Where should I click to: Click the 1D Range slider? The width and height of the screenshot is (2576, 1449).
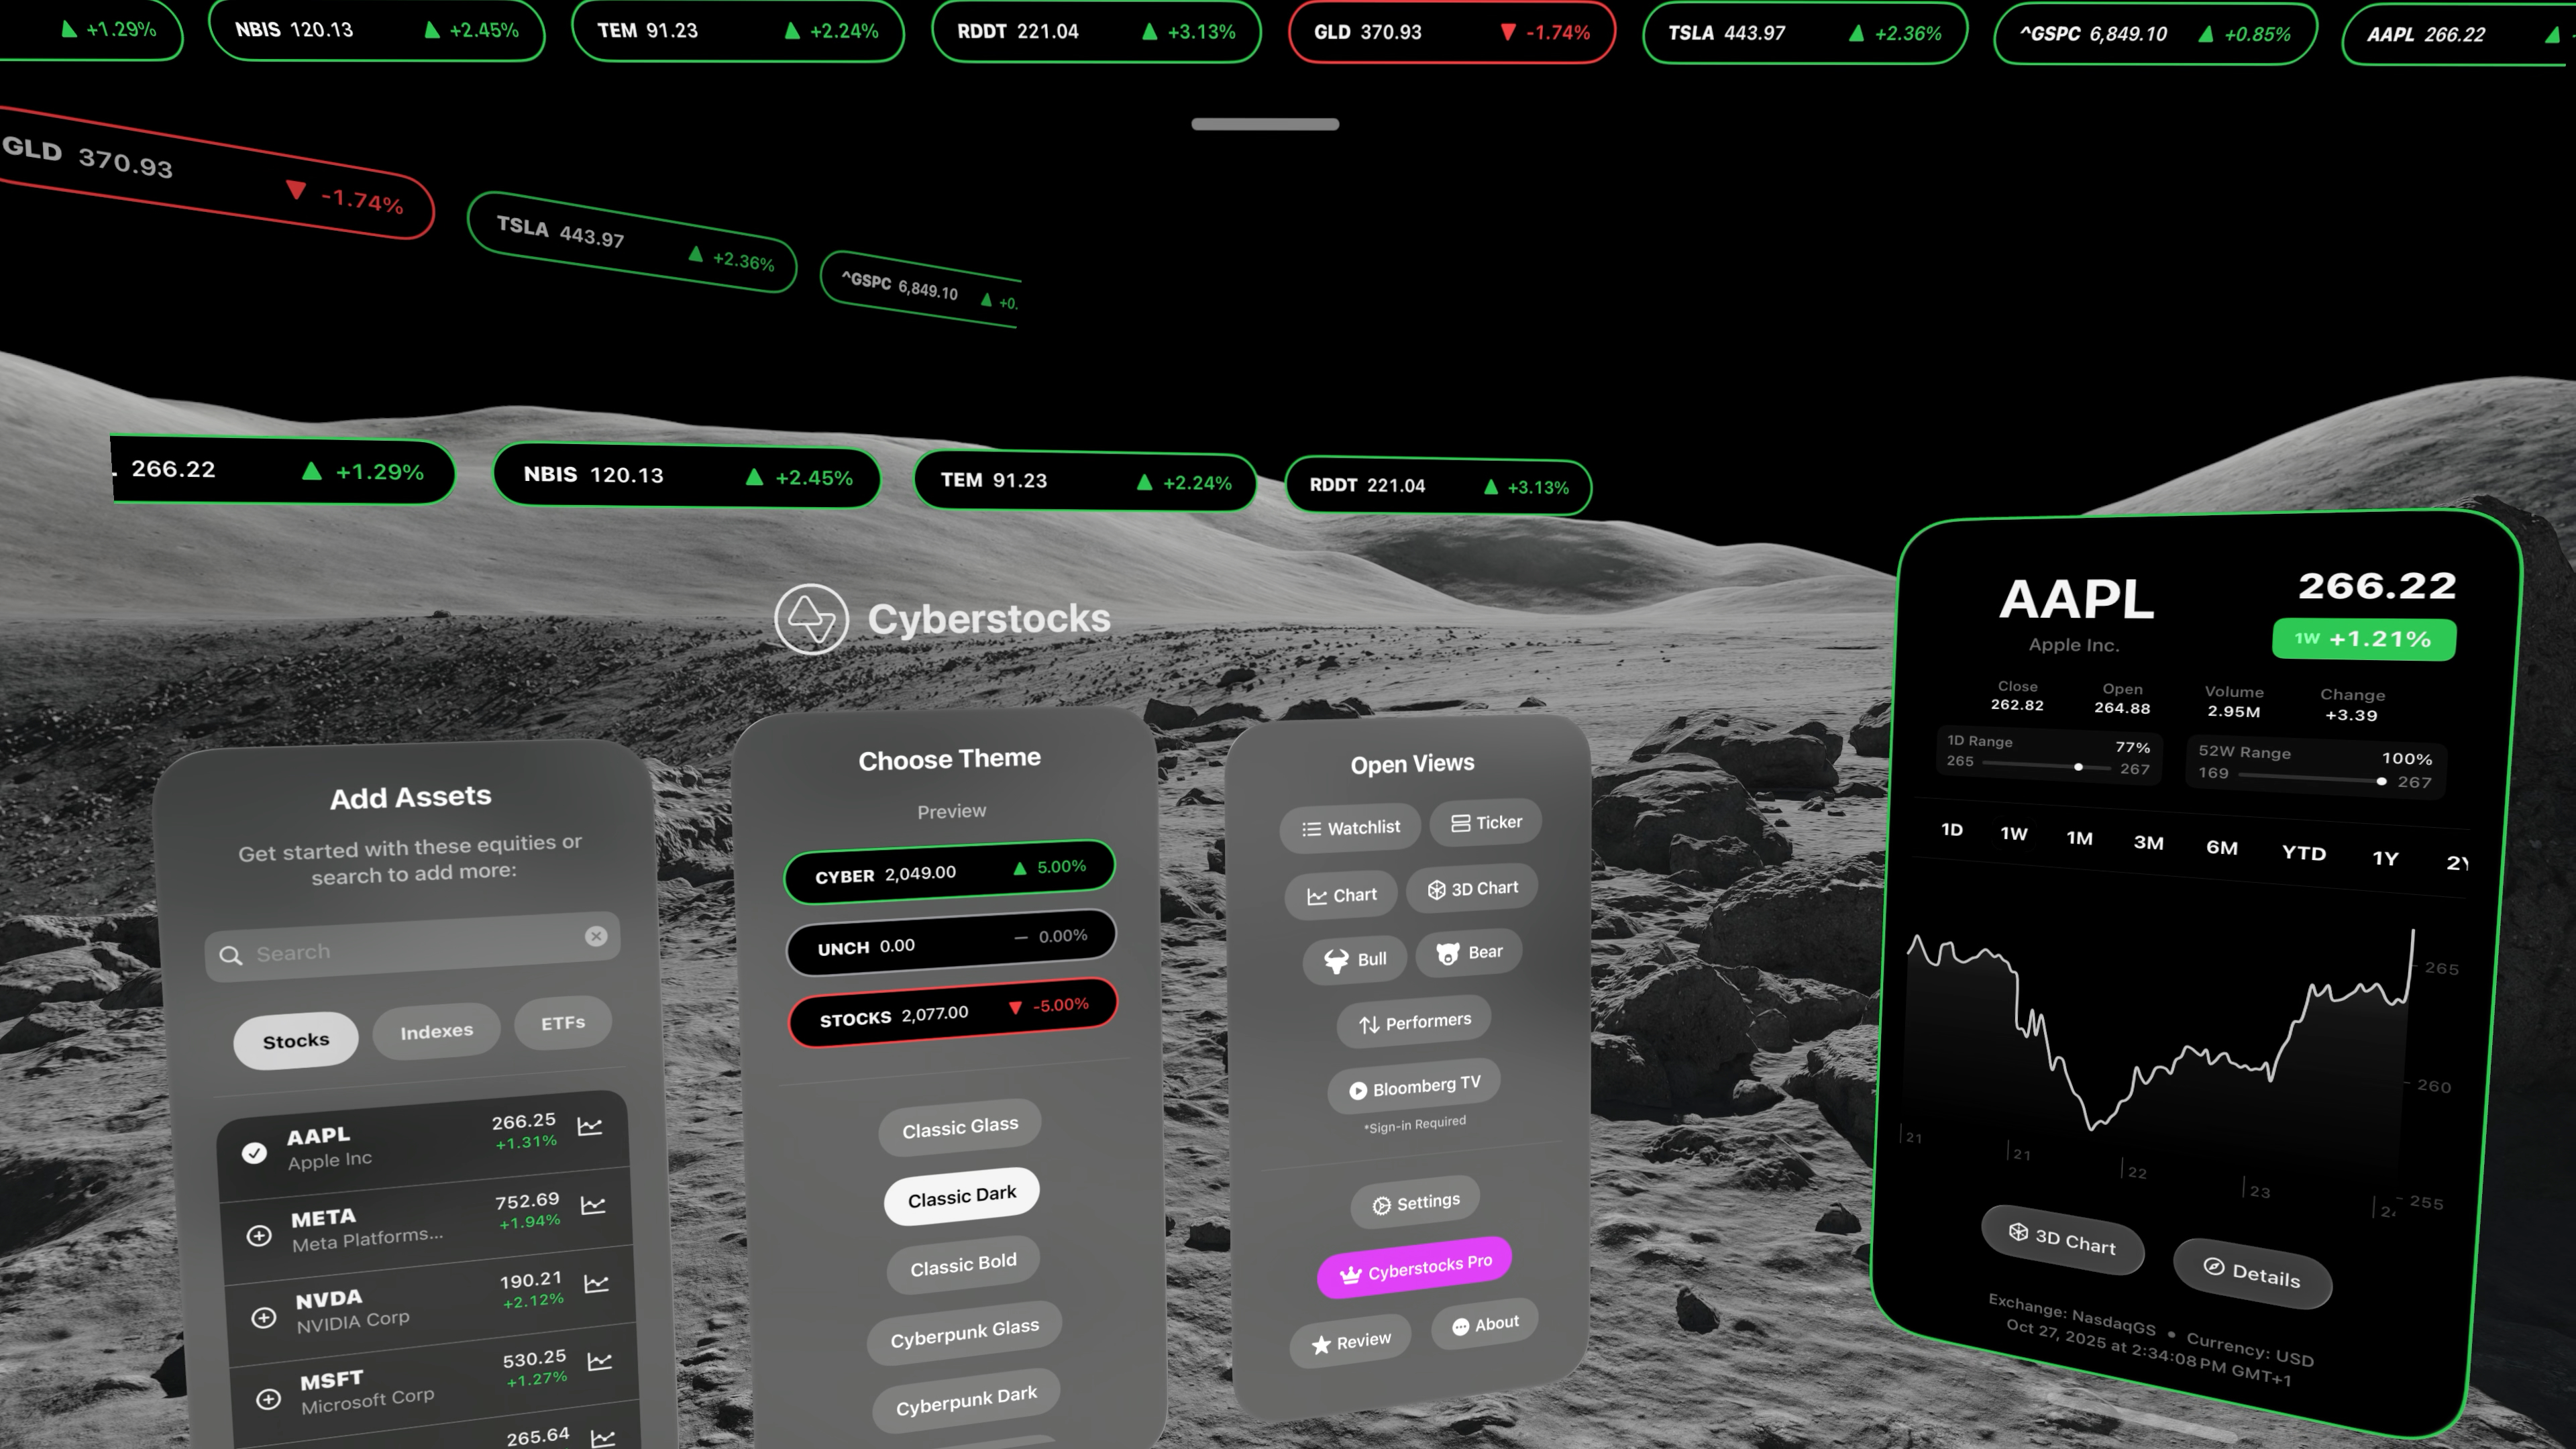pyautogui.click(x=2046, y=767)
